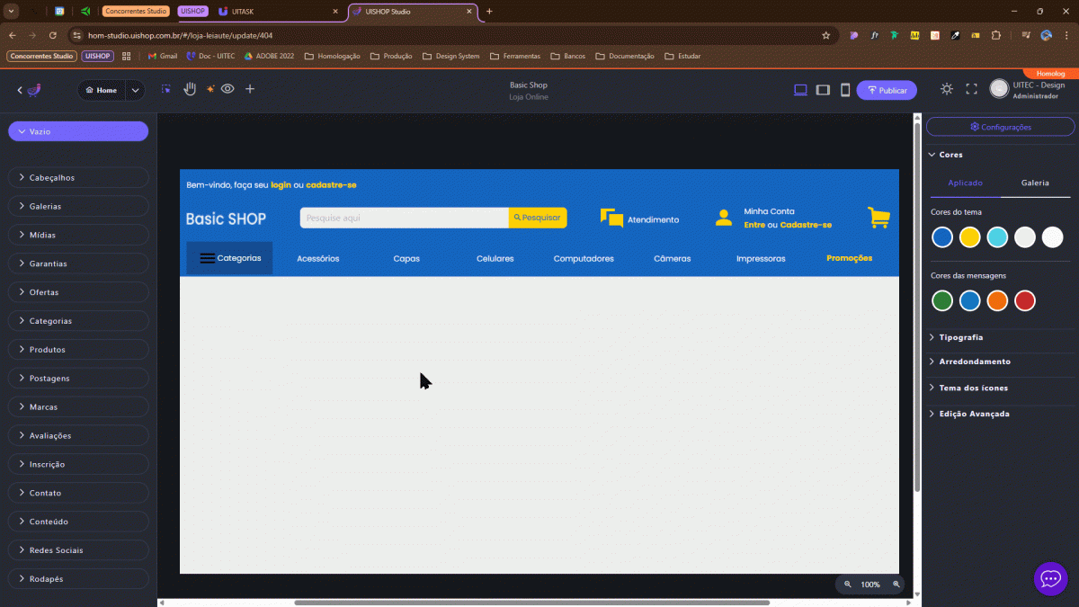The height and width of the screenshot is (607, 1079).
Task: Switch to mobile device preview
Action: [x=845, y=90]
